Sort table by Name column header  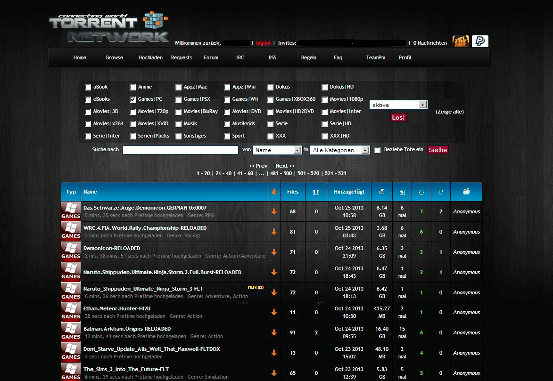[x=91, y=192]
